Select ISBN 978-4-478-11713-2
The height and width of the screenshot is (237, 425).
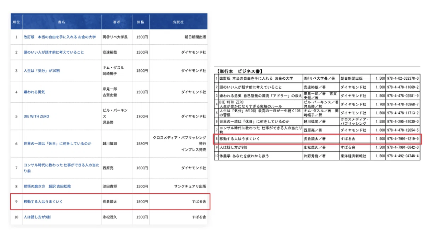pyautogui.click(x=403, y=113)
